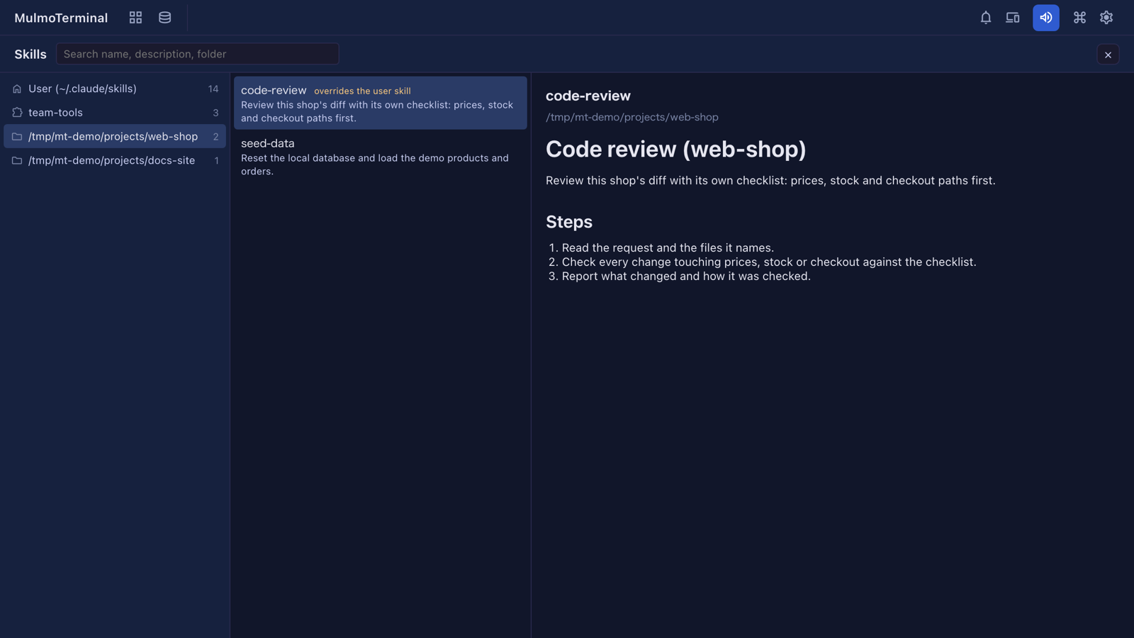Screen dimensions: 1134x638
Task: Select User (~/.claude/skills) folder
Action: click(115, 89)
